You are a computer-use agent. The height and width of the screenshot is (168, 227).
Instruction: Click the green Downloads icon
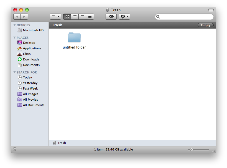pyautogui.click(x=20, y=59)
